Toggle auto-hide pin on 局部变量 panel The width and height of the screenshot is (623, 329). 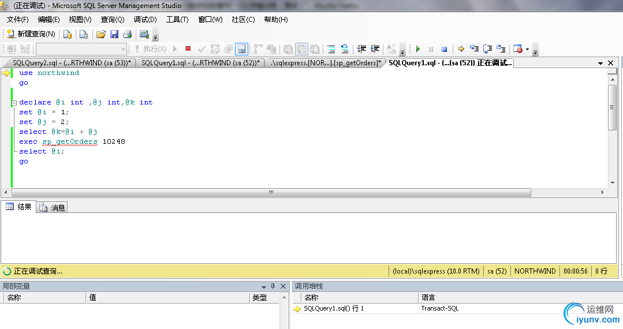(x=273, y=286)
